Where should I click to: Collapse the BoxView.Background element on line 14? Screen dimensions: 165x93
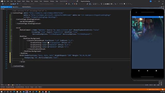[x=11, y=38]
